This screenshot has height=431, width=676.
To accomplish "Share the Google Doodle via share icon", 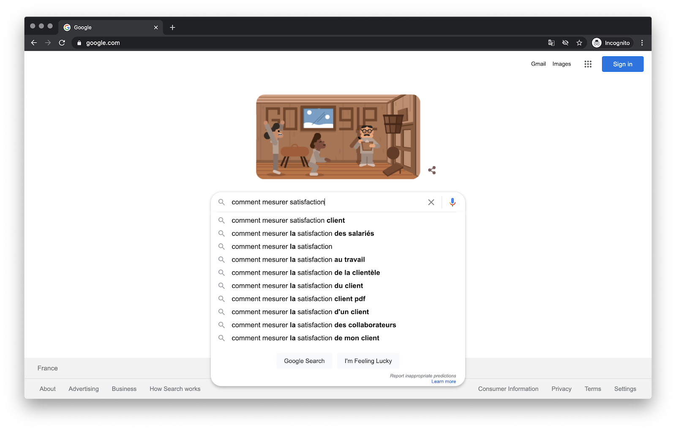I will tap(432, 170).
